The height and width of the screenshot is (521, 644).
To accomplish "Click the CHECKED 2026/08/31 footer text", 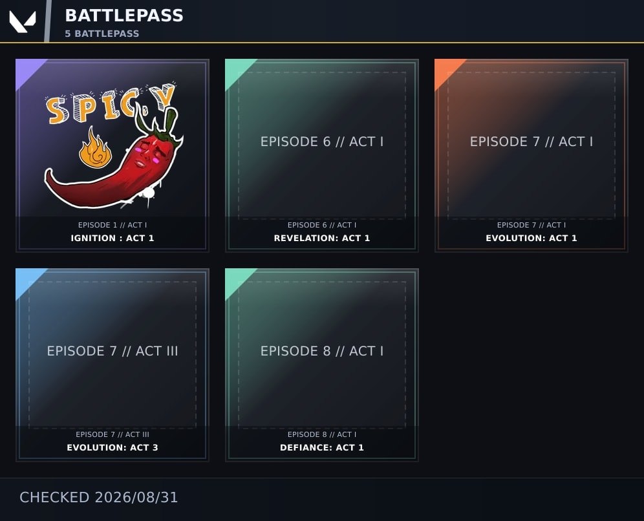I will point(98,498).
